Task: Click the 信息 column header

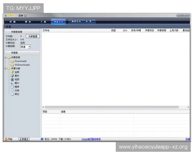Action: coord(63,112)
